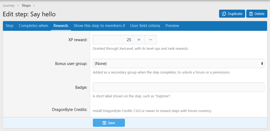Click the 'Granted through XenLevel' hint text
This screenshot has height=131, width=270.
[141, 48]
